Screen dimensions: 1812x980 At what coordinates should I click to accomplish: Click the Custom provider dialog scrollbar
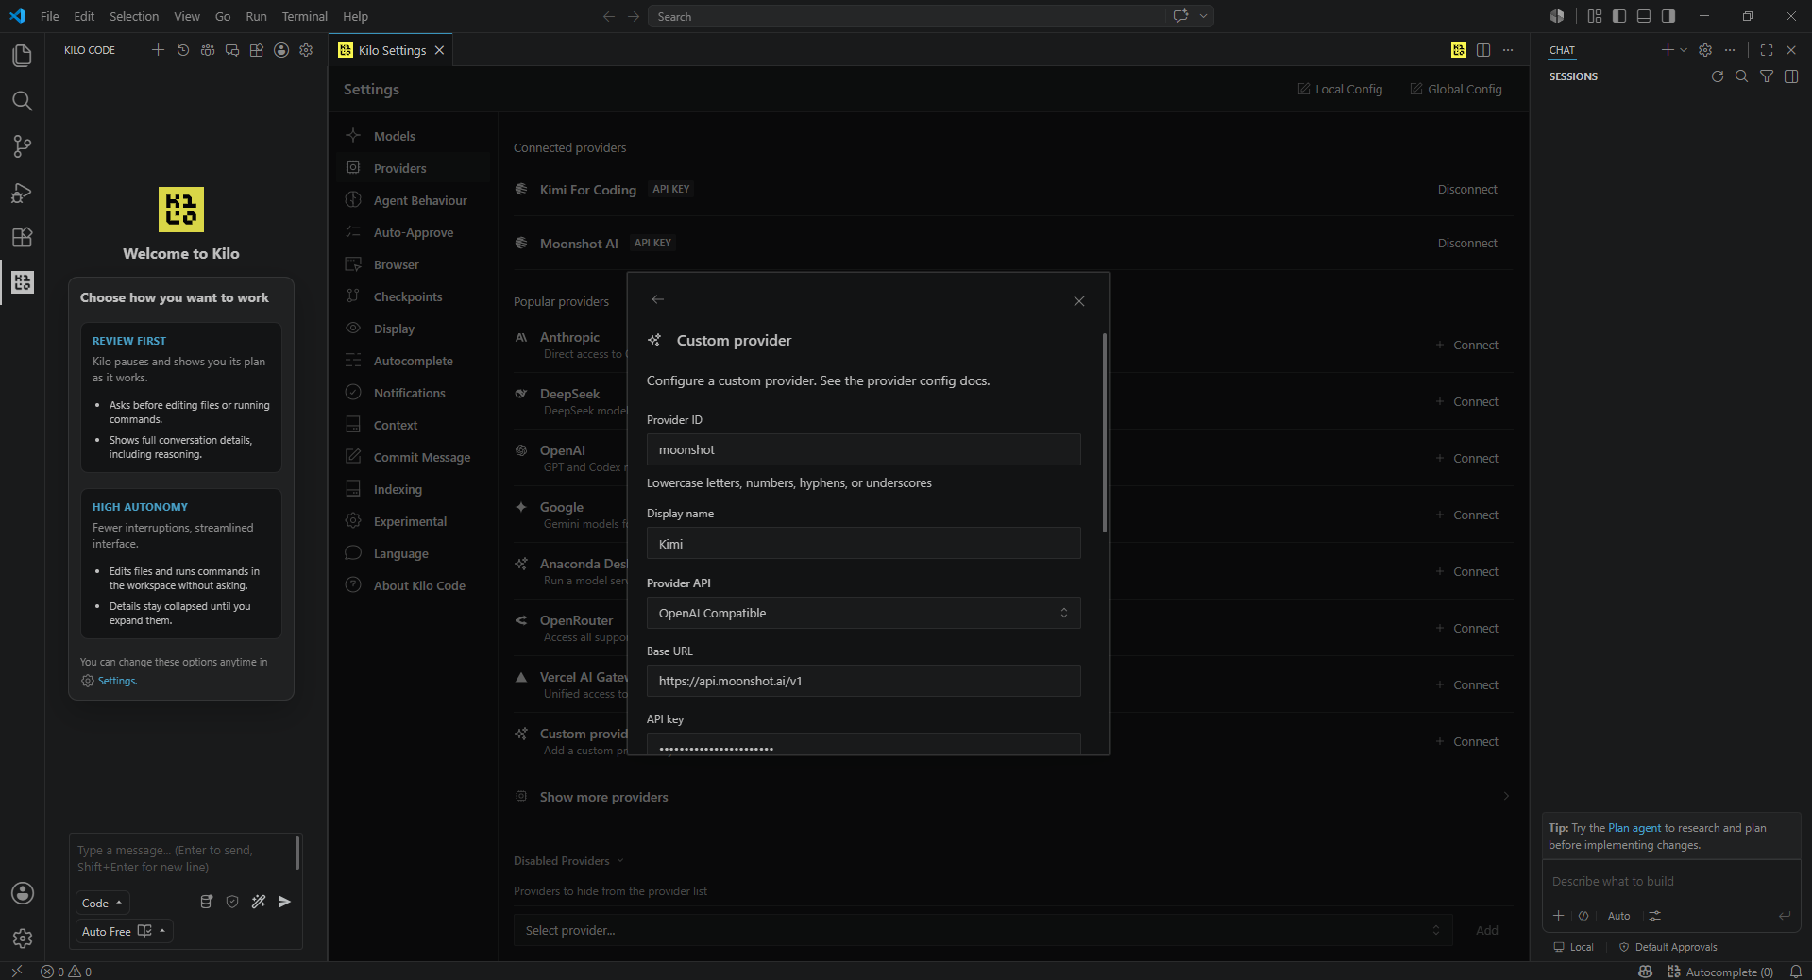1104,432
